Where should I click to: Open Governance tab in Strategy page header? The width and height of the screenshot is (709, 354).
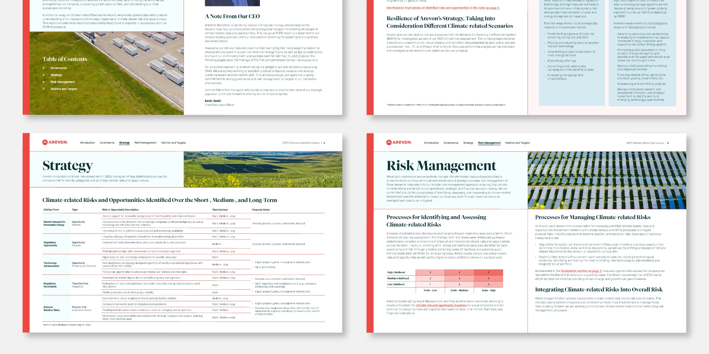[107, 143]
